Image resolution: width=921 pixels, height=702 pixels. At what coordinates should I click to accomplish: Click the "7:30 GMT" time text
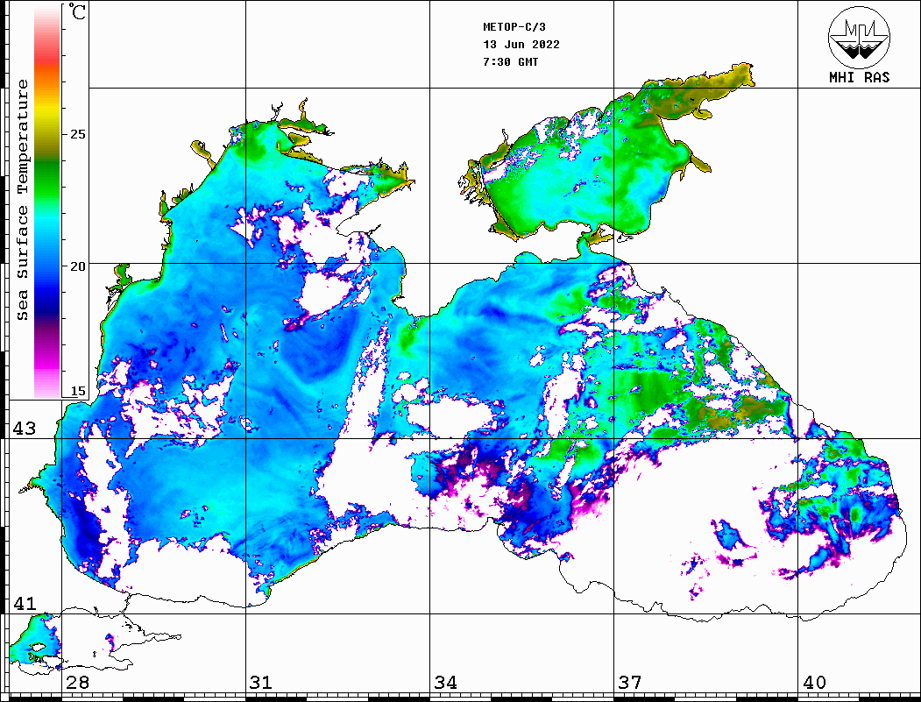tap(510, 61)
